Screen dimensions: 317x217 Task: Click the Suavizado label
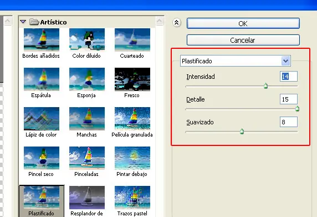[x=200, y=122]
